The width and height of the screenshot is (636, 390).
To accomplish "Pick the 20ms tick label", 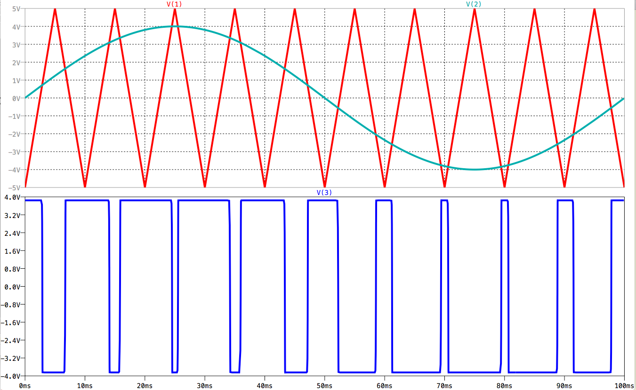I will pyautogui.click(x=145, y=385).
